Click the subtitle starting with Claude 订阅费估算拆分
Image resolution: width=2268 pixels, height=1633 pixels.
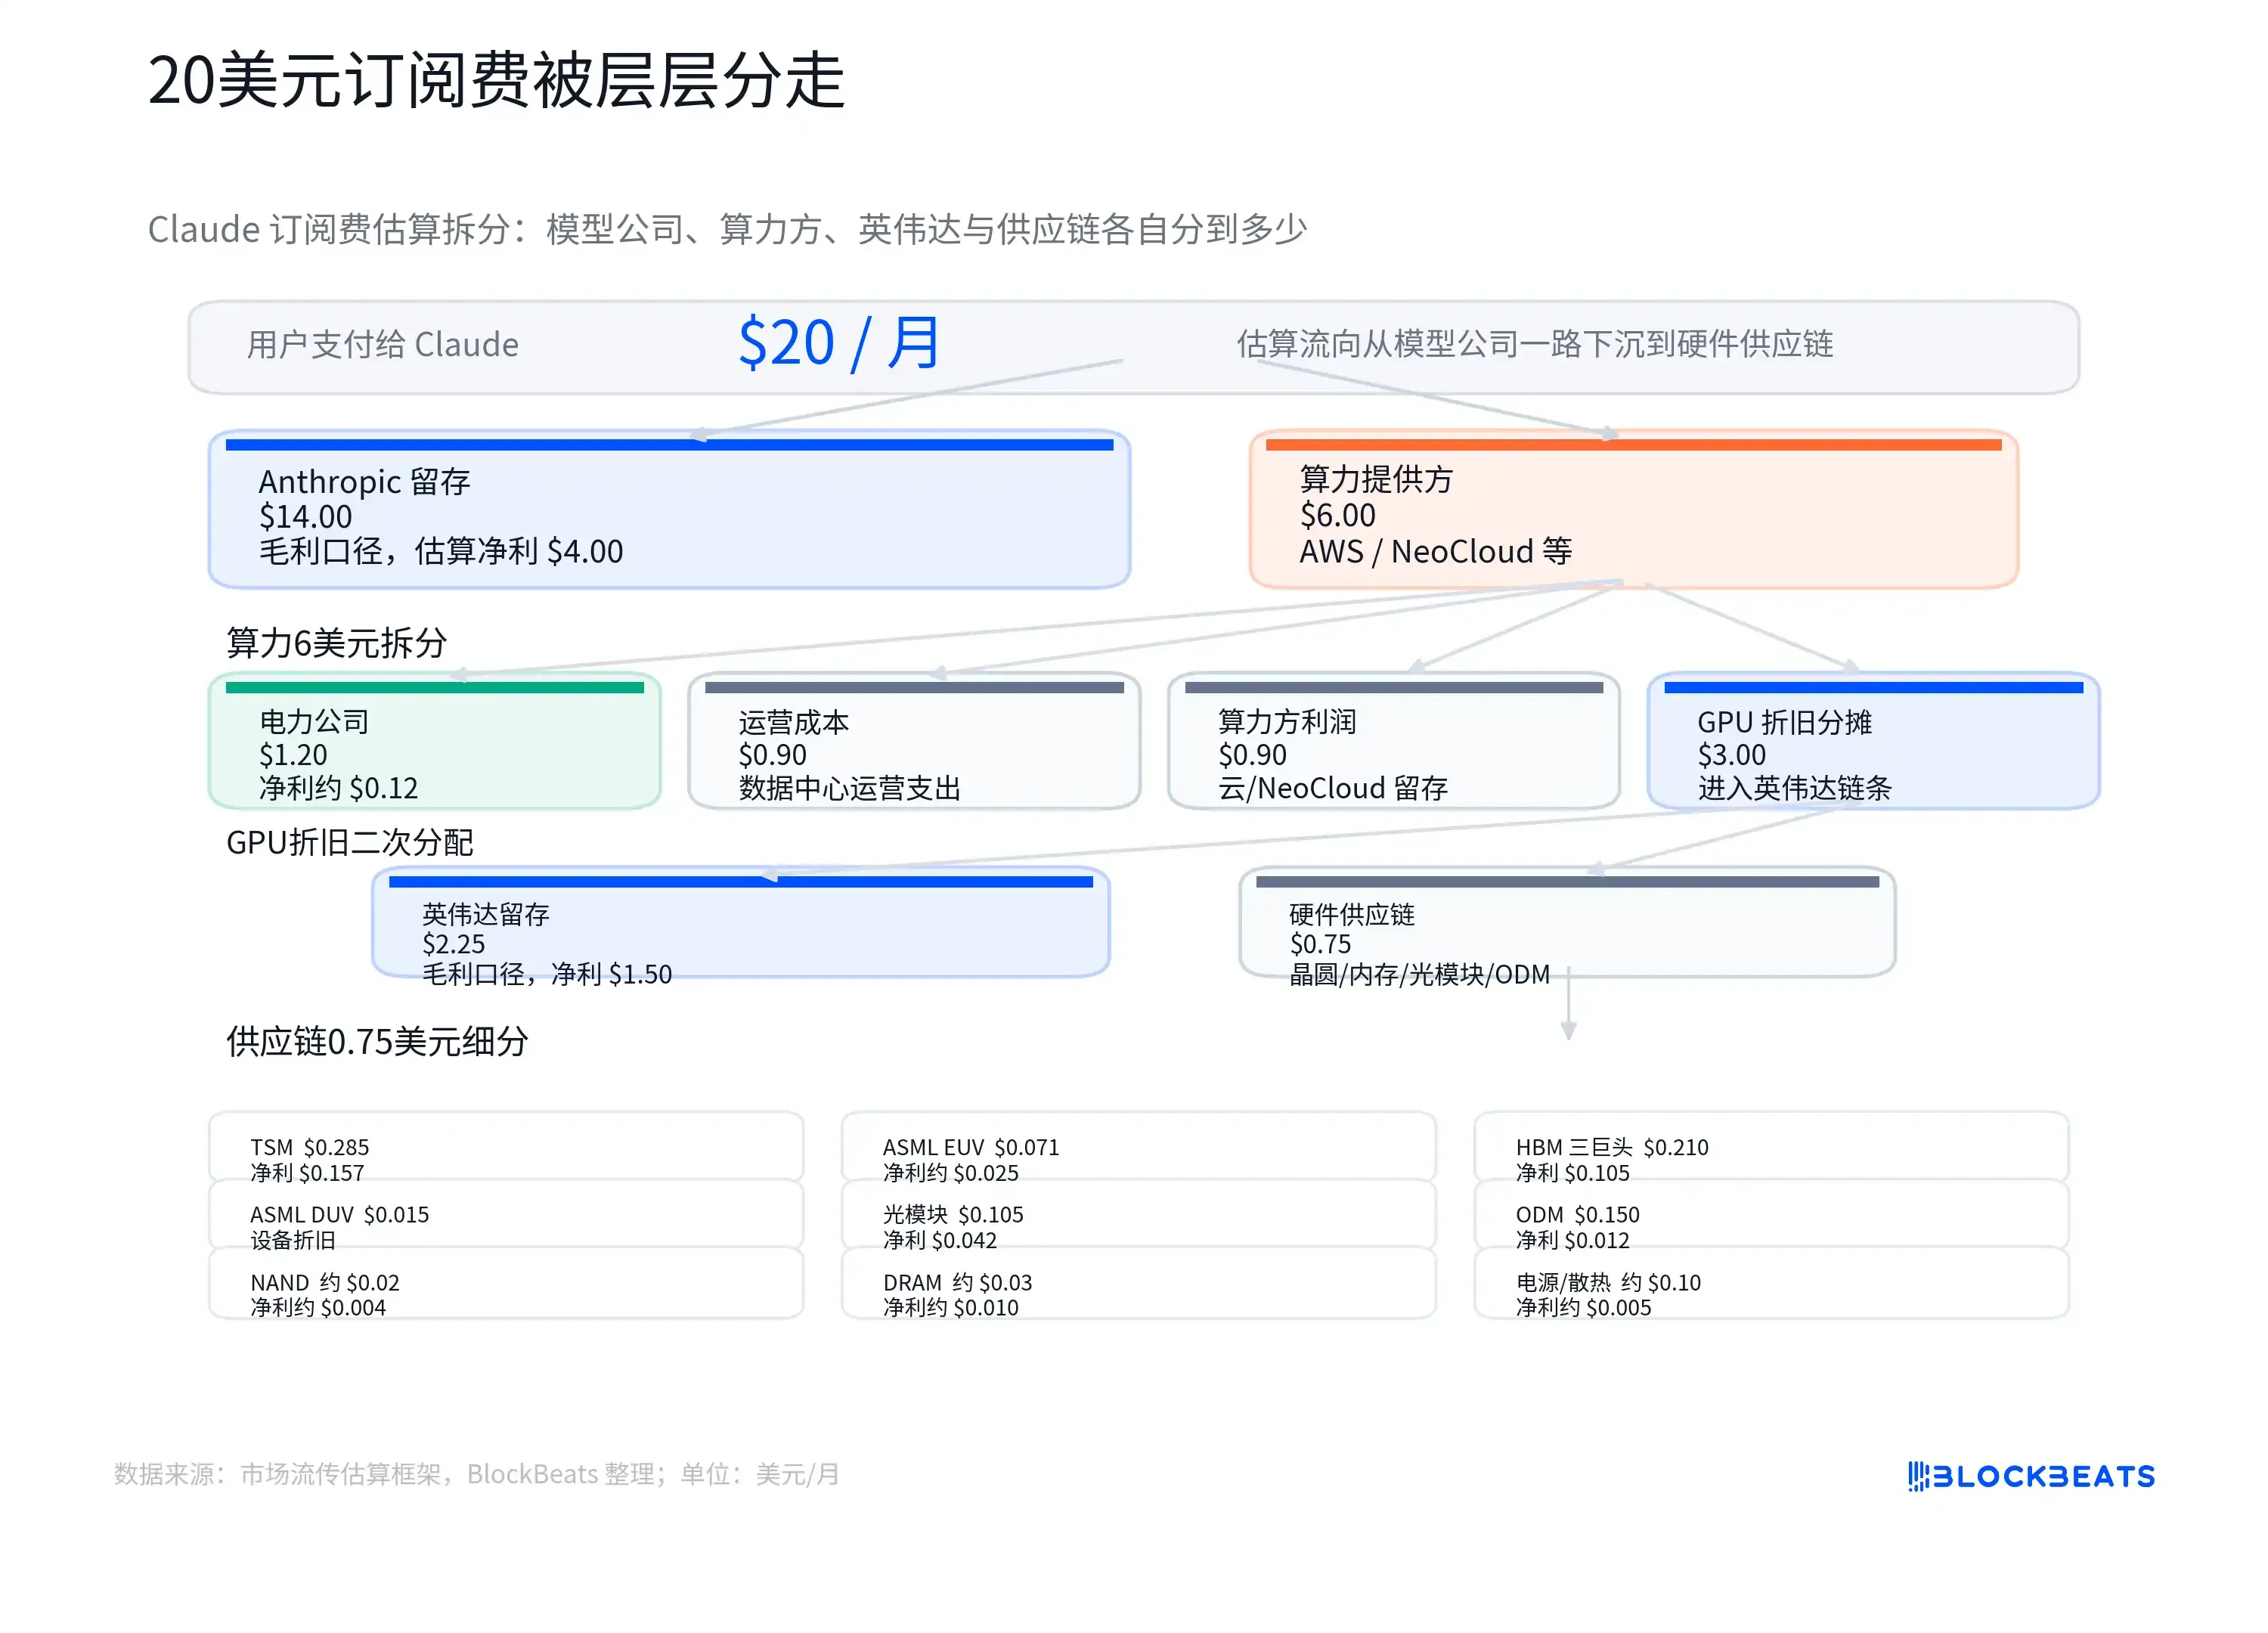click(727, 229)
